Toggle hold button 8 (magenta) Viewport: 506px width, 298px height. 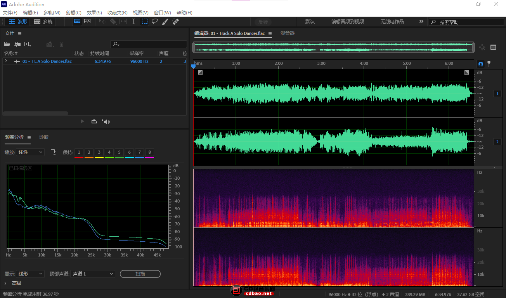tap(149, 152)
